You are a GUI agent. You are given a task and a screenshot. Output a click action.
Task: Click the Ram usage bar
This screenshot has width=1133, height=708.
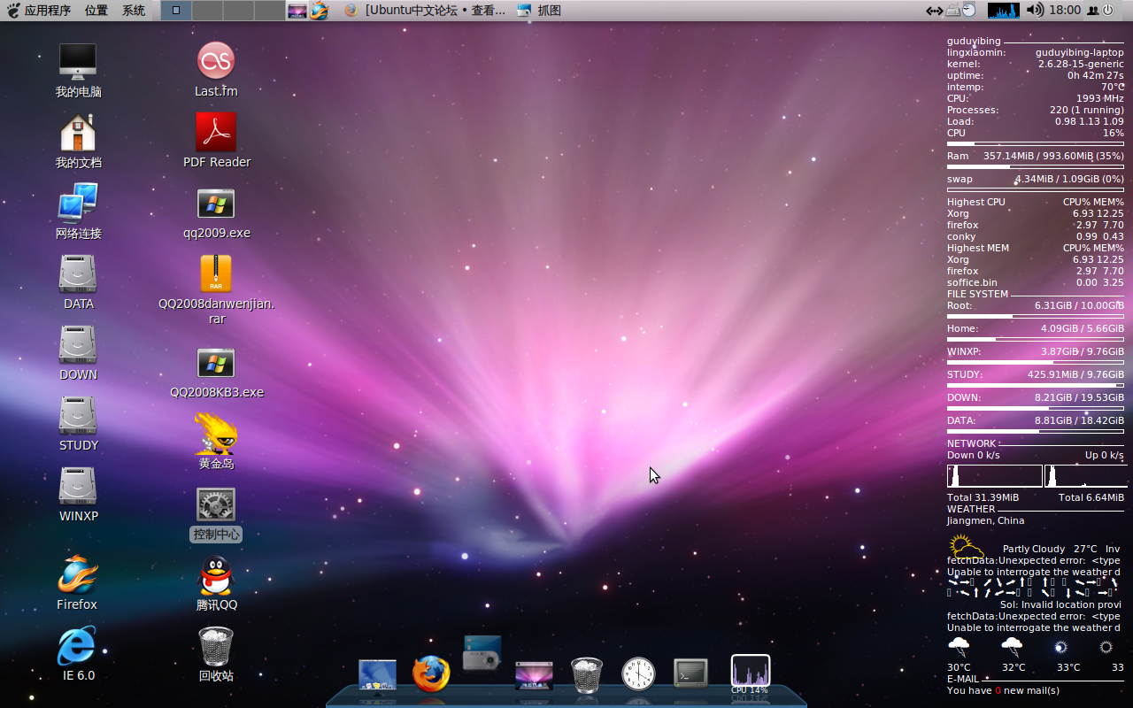point(1036,166)
